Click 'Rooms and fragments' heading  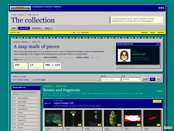(x=62, y=90)
